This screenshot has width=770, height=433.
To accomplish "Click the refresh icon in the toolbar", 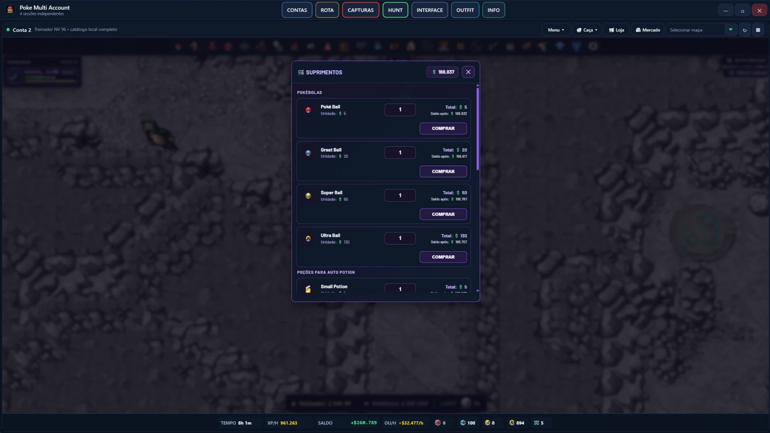I will click(x=745, y=30).
